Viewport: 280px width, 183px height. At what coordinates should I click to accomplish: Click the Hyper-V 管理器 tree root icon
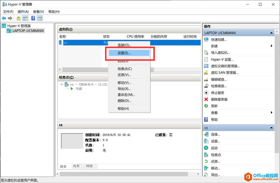coord(4,26)
